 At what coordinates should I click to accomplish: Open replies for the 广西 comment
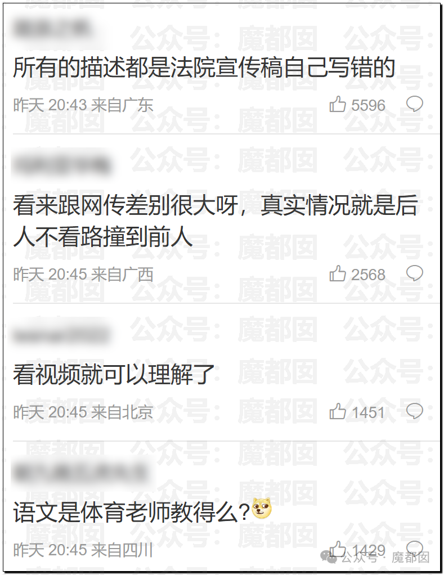click(415, 273)
